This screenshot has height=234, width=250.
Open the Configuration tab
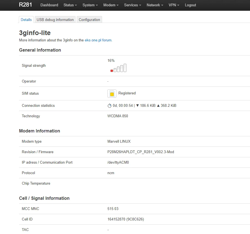pos(89,20)
